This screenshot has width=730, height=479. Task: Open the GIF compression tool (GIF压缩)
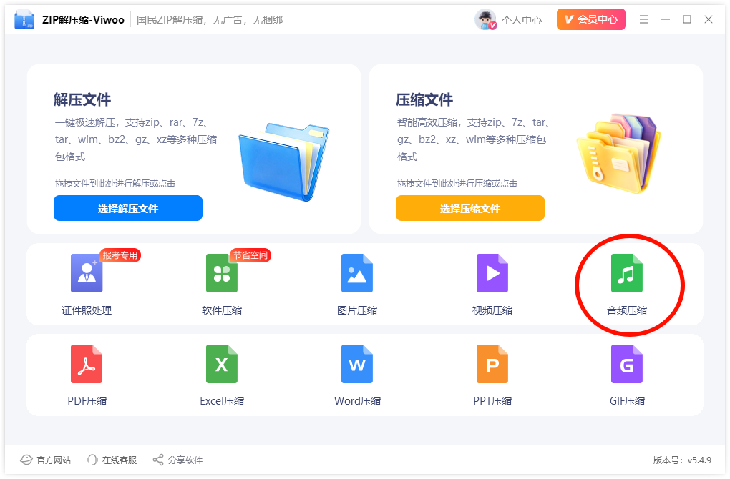point(627,375)
